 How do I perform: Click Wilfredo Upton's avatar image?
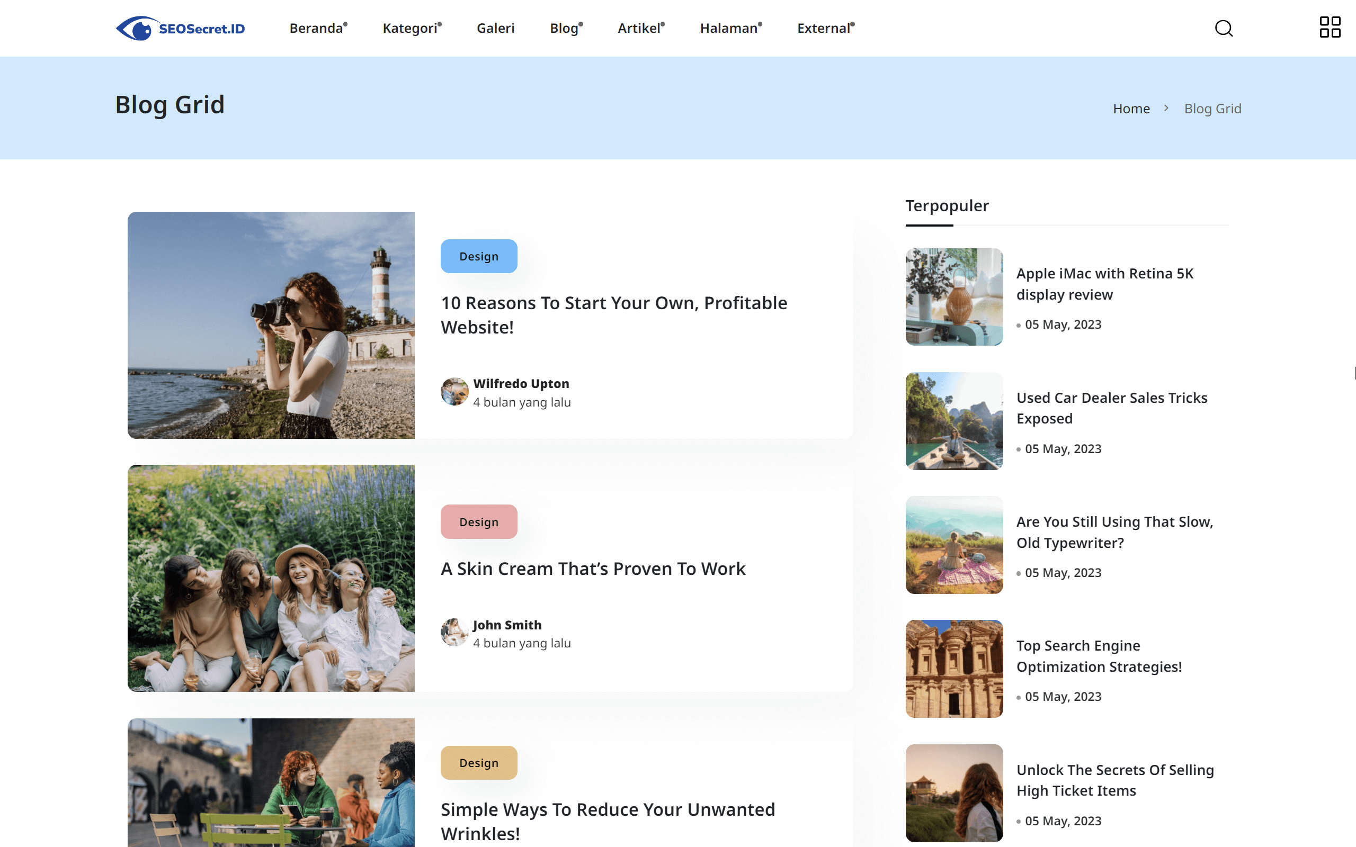455,392
